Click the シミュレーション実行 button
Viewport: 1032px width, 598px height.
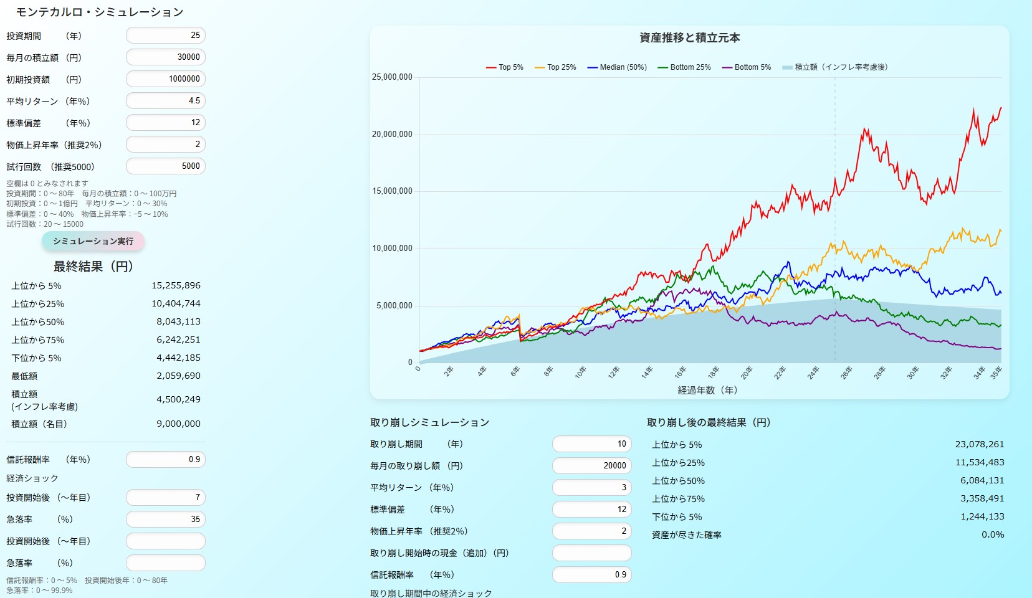pyautogui.click(x=93, y=241)
